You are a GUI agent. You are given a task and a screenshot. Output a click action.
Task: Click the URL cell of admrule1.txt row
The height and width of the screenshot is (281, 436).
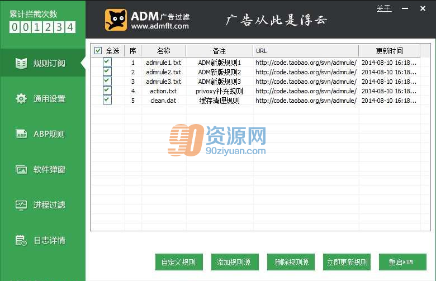[x=306, y=63]
